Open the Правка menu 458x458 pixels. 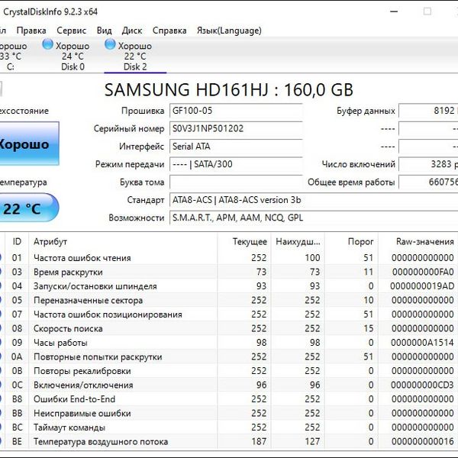(31, 31)
